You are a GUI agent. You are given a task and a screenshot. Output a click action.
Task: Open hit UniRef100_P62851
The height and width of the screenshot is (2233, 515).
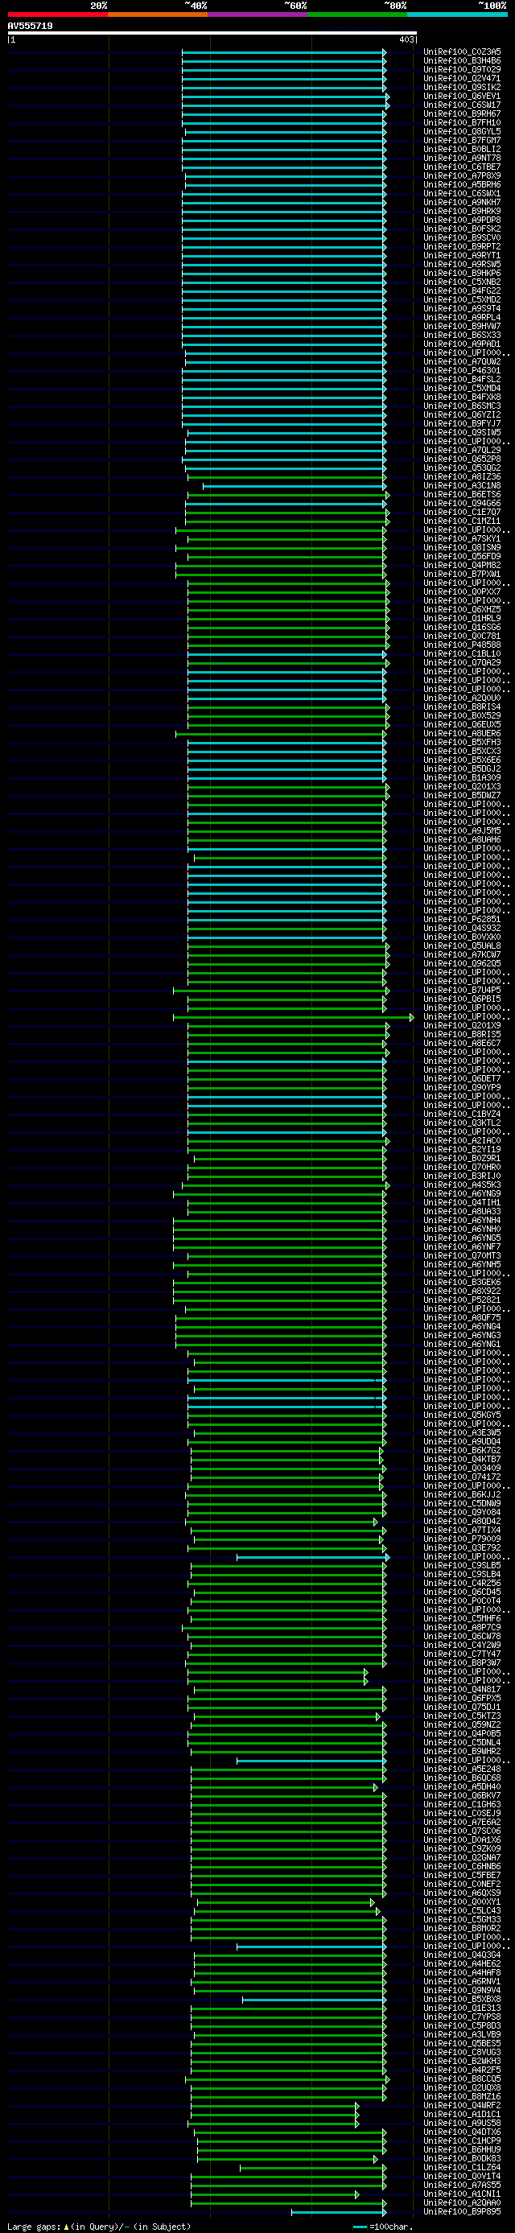coord(462,919)
